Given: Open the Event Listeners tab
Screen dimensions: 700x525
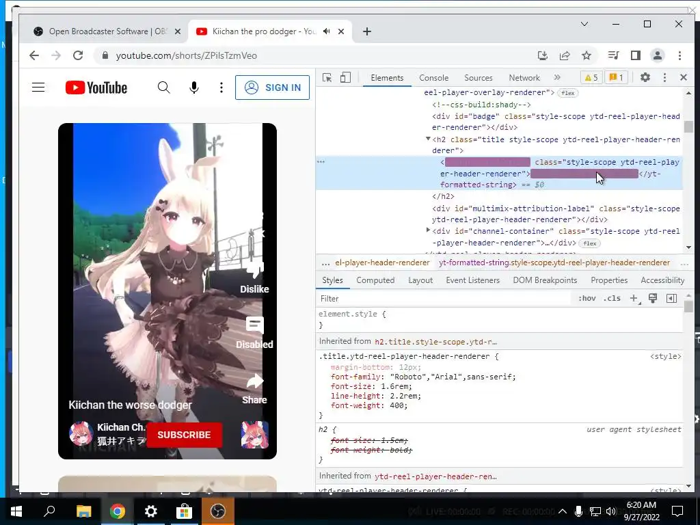Looking at the screenshot, I should click(x=473, y=280).
